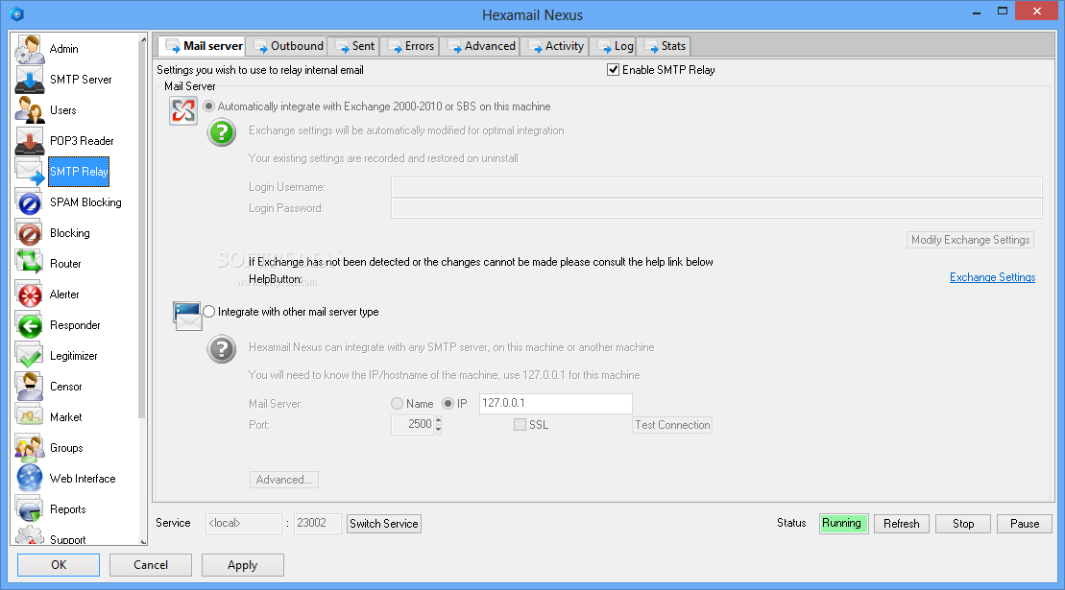Open the Alerter icon
This screenshot has width=1065, height=590.
[29, 295]
